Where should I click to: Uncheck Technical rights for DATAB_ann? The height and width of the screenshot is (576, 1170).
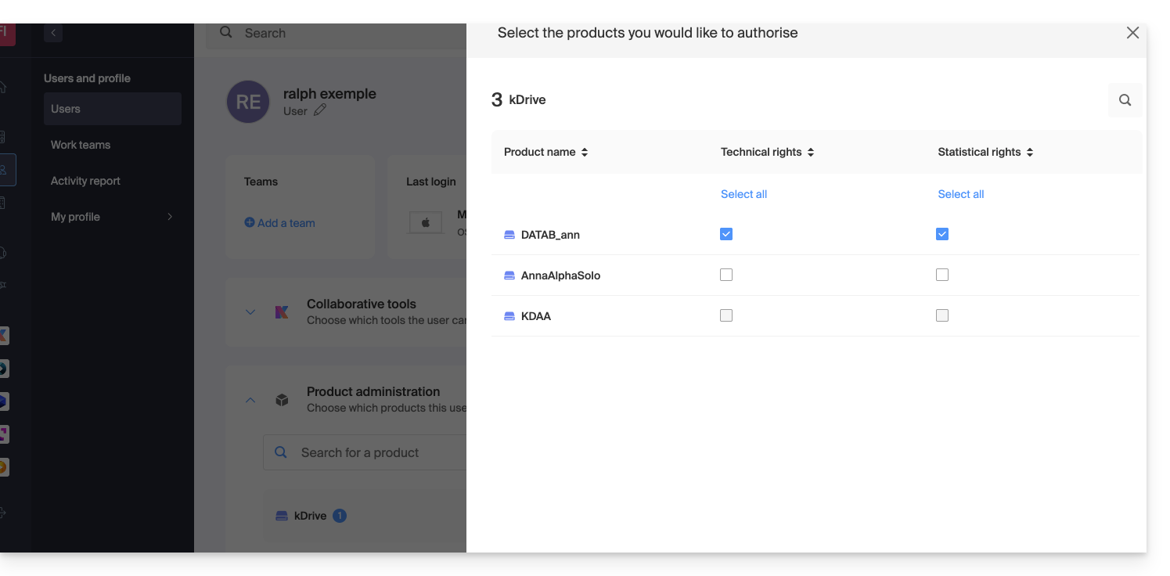coord(726,234)
